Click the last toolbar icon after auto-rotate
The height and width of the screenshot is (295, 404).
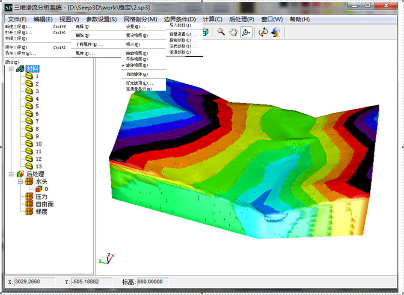pos(276,32)
